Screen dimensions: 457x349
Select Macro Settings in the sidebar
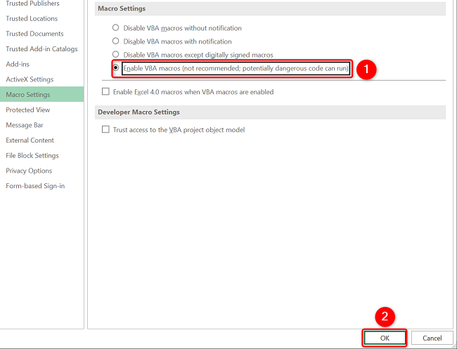pyautogui.click(x=28, y=95)
